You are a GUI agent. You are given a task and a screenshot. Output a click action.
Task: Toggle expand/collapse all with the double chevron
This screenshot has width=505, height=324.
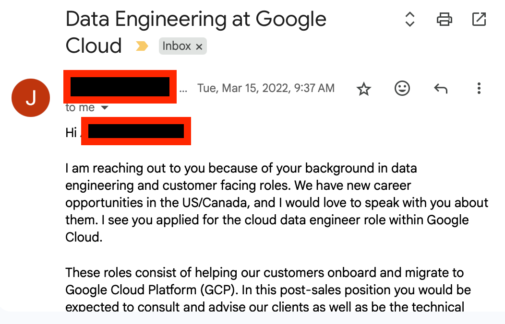409,20
